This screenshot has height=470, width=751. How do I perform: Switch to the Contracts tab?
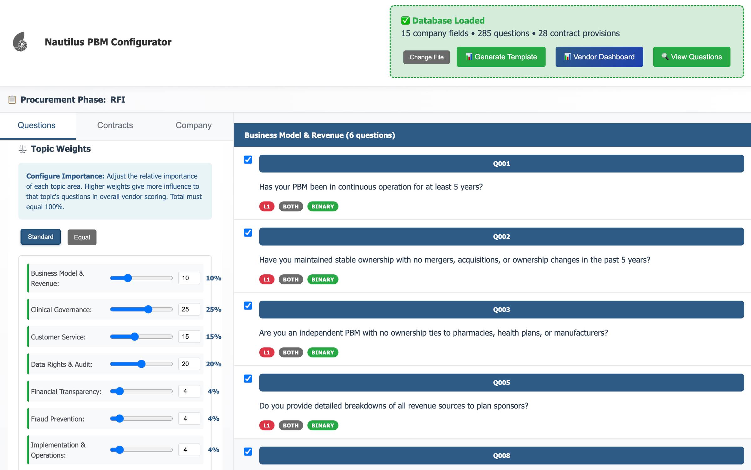point(115,125)
